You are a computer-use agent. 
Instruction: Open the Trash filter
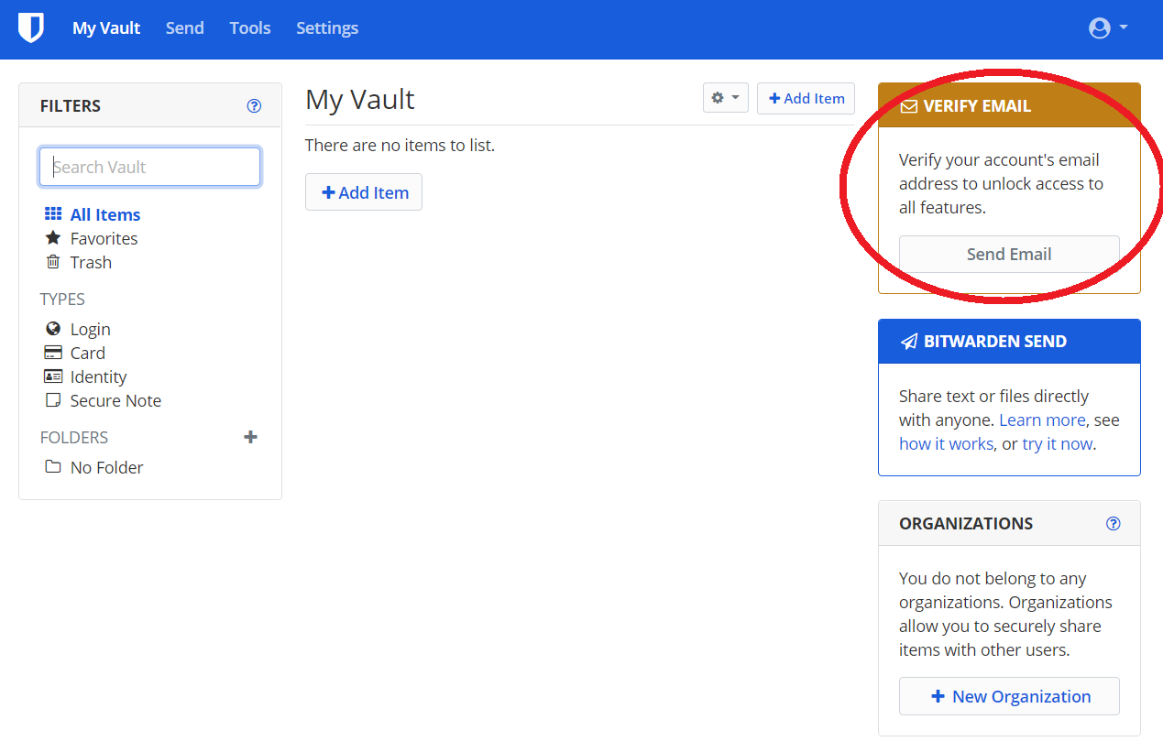tap(91, 262)
